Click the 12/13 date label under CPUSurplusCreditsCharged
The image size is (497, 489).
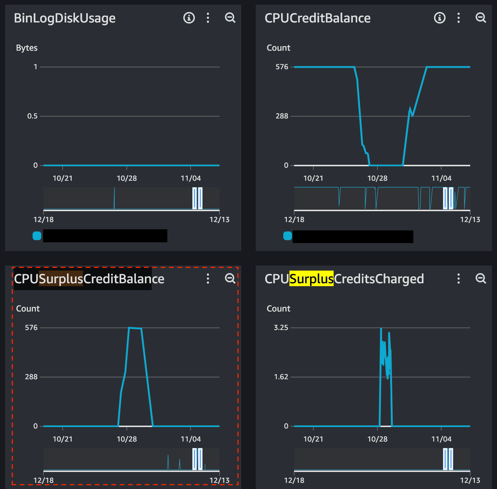point(470,480)
